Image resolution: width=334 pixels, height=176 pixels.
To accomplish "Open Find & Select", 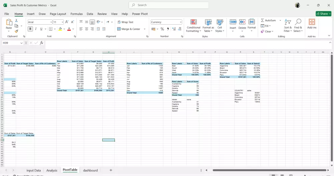I will [x=298, y=26].
